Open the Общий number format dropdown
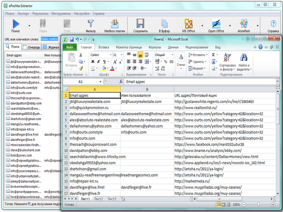Image resolution: width=283 pixels, height=212 pixels. coord(172,55)
